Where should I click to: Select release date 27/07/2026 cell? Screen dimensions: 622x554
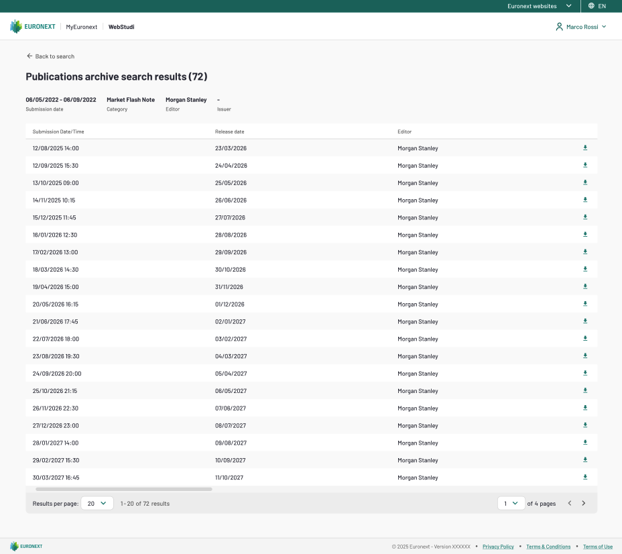point(230,217)
